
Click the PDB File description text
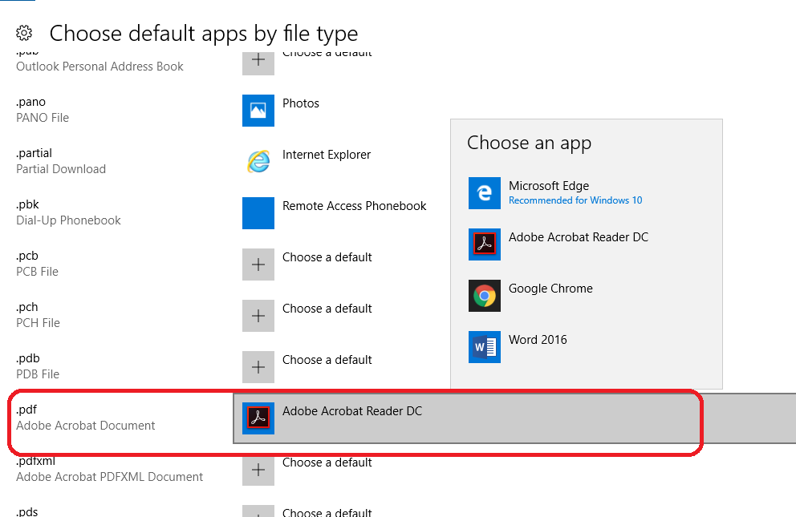(x=38, y=374)
